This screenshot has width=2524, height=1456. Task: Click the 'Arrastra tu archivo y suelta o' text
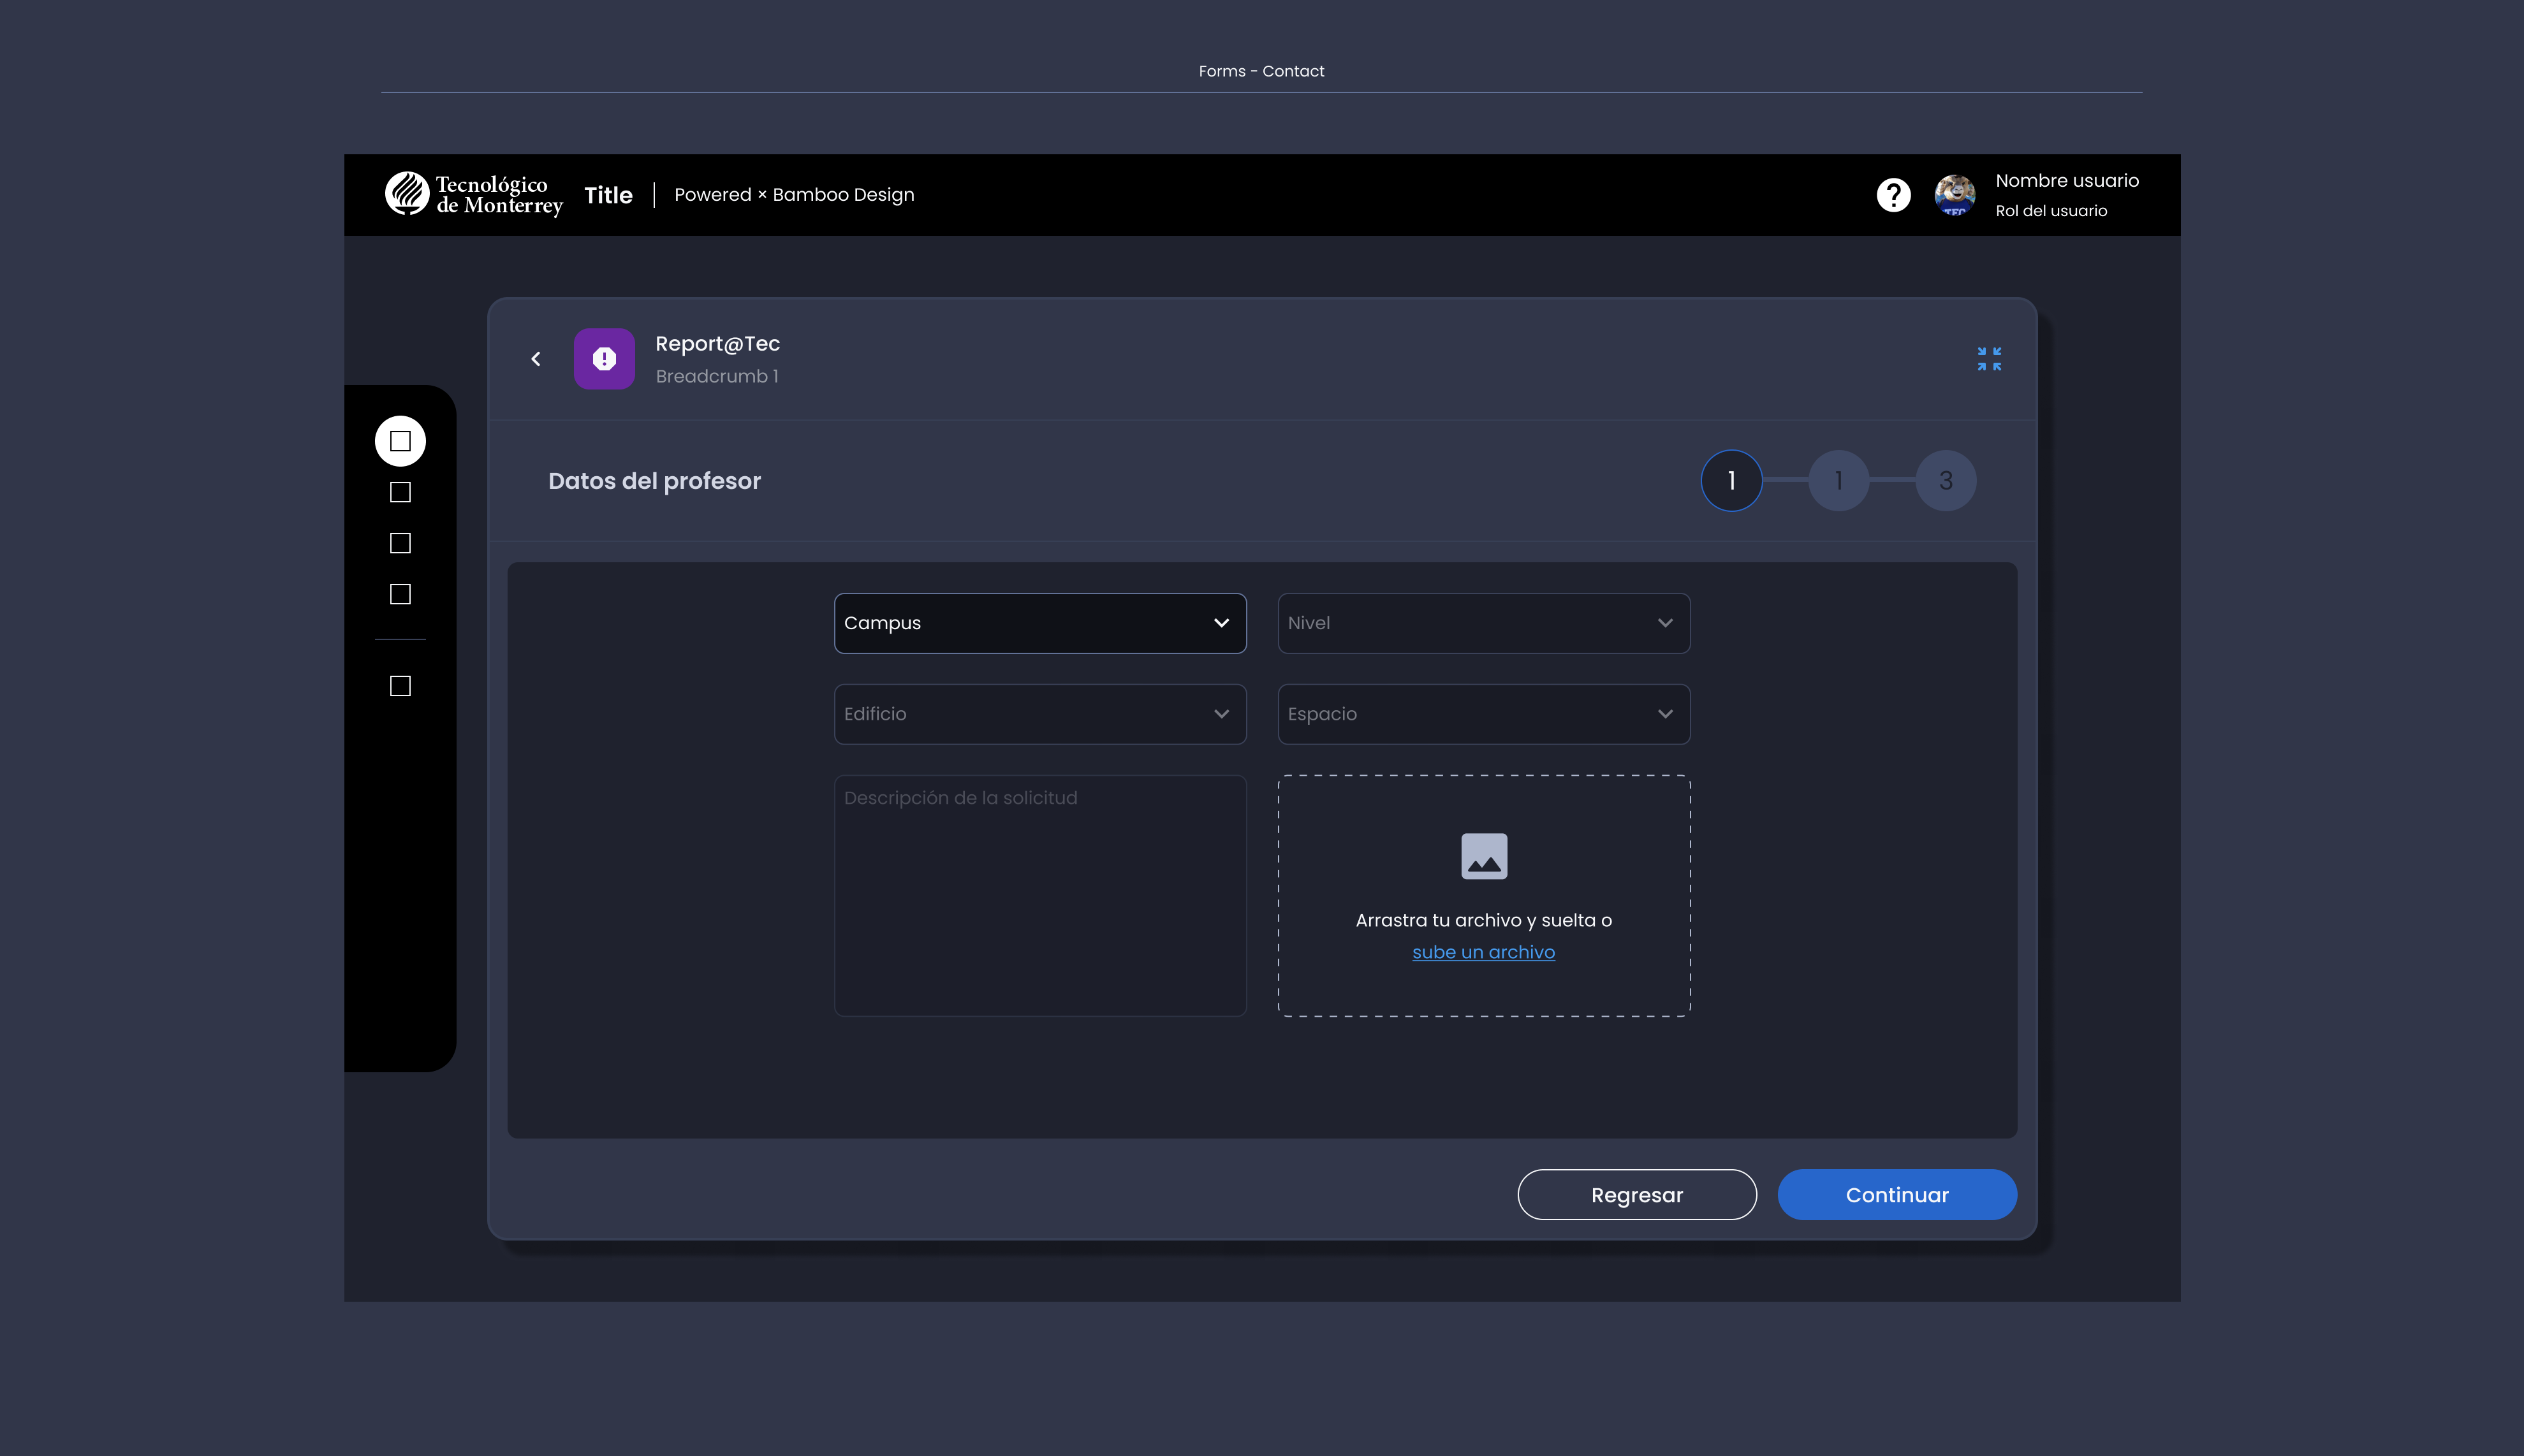pos(1484,920)
